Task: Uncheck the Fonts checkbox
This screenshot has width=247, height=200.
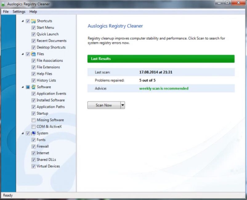Action: tap(33, 140)
